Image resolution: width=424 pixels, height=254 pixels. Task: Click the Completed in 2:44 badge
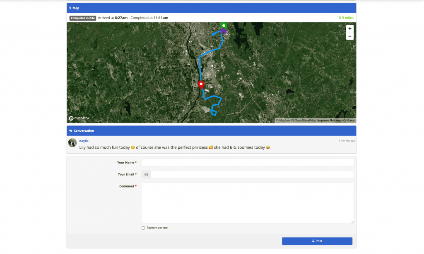pyautogui.click(x=83, y=18)
